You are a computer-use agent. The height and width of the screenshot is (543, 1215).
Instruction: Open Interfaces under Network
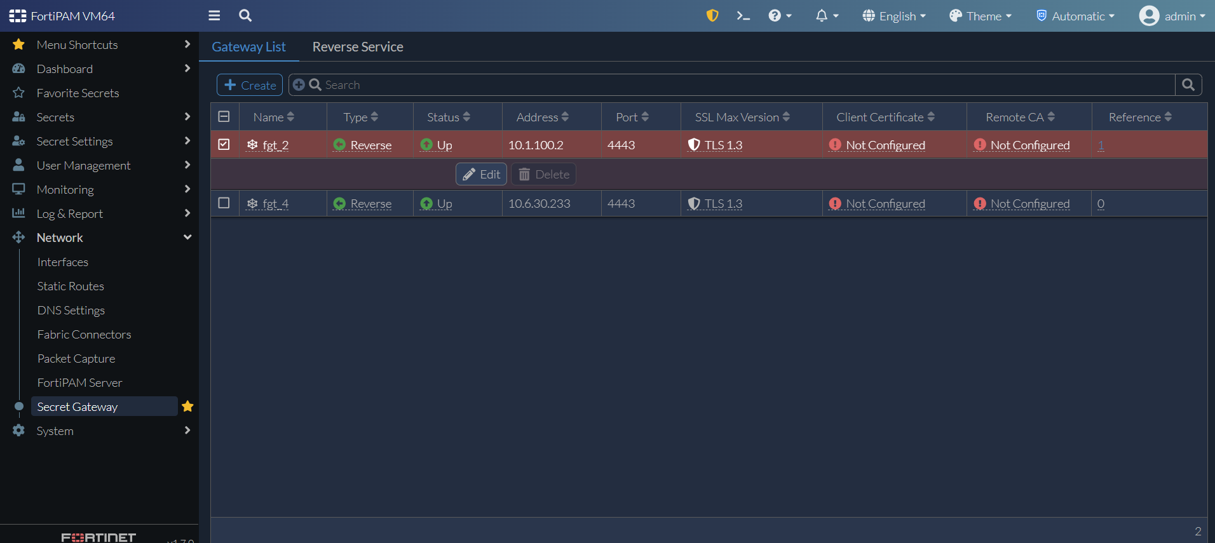tap(63, 262)
